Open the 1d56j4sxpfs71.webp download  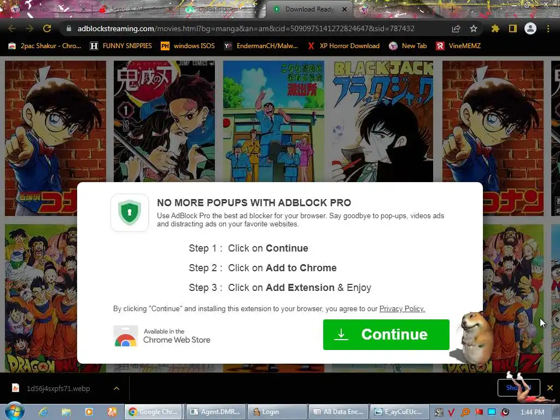57,388
